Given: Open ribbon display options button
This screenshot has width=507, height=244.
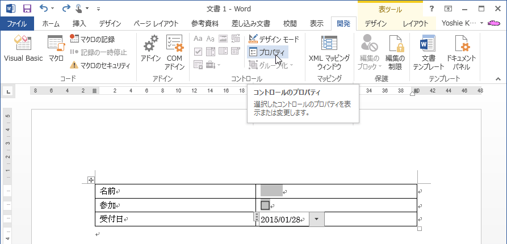Looking at the screenshot, I should point(448,9).
